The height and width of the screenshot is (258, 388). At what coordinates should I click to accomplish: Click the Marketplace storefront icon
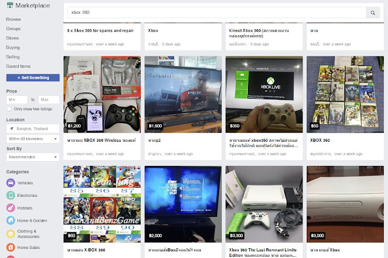pos(10,5)
